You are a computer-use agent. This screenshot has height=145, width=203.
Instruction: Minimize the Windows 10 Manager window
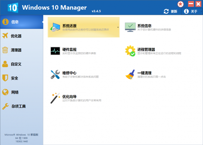tap(191, 4)
